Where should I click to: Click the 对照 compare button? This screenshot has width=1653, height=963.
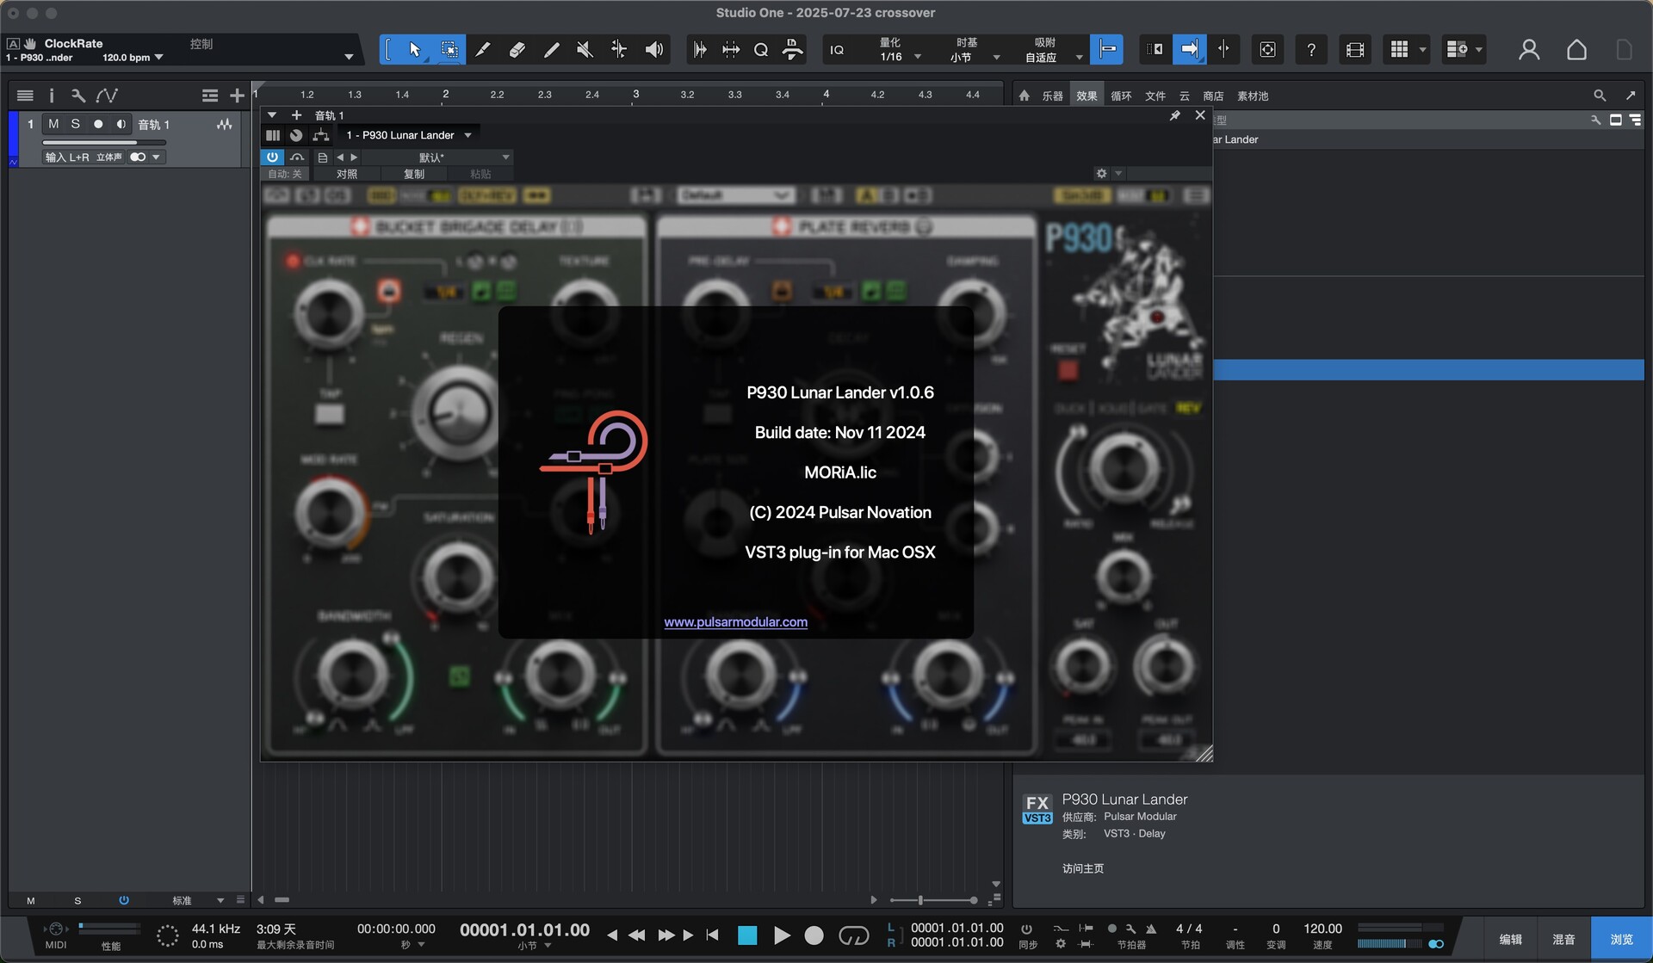[x=347, y=174]
